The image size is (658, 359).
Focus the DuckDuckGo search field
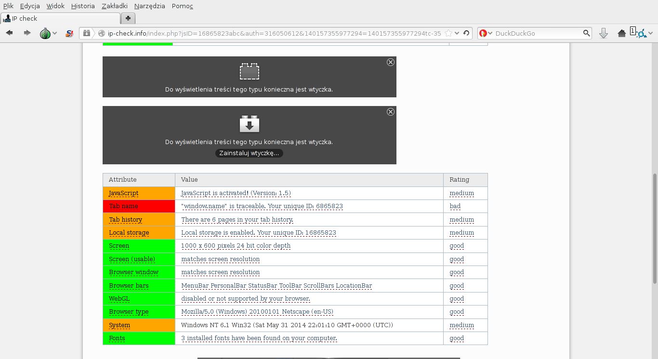pyautogui.click(x=538, y=33)
